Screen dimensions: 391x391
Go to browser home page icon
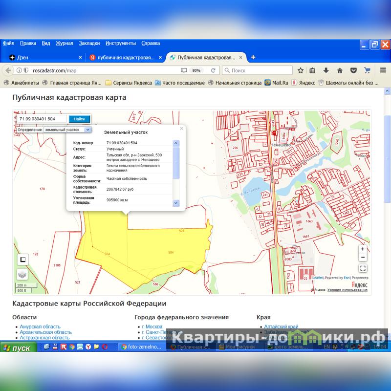pyautogui.click(x=340, y=70)
